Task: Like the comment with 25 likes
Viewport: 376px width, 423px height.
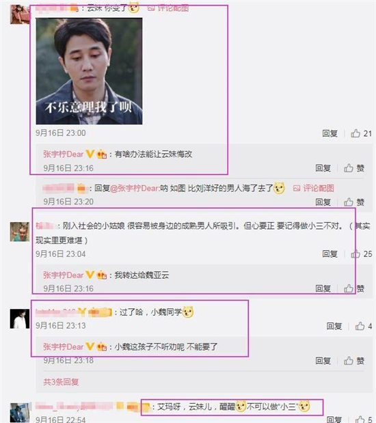Action: pos(361,254)
